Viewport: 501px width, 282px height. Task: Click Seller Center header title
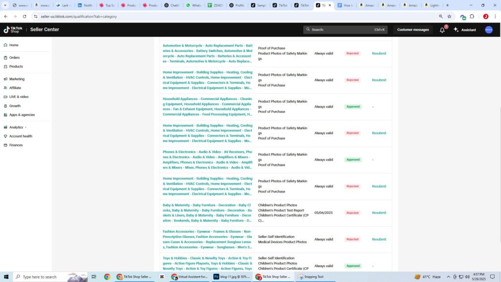click(x=45, y=29)
